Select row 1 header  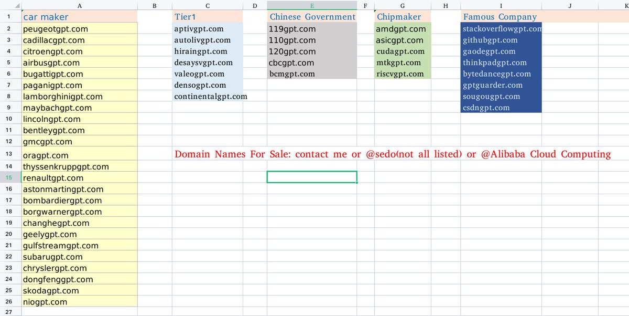[x=10, y=17]
